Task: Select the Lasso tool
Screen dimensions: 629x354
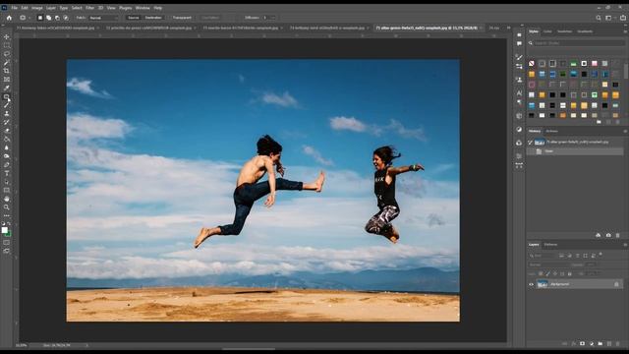Action: 7,54
